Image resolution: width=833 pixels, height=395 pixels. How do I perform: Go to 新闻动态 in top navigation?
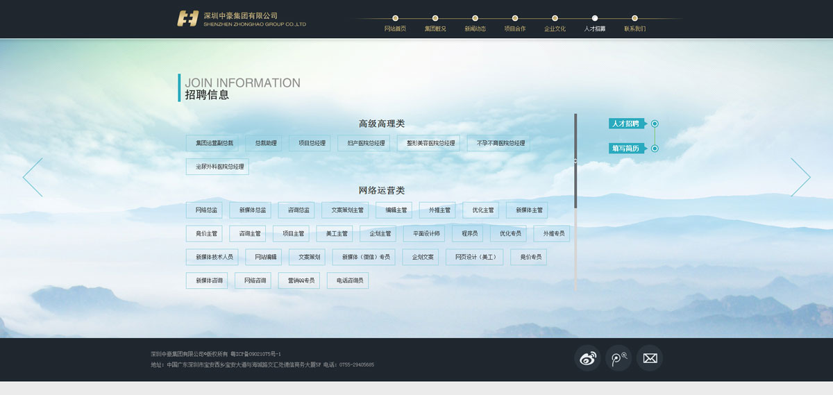[x=475, y=28]
